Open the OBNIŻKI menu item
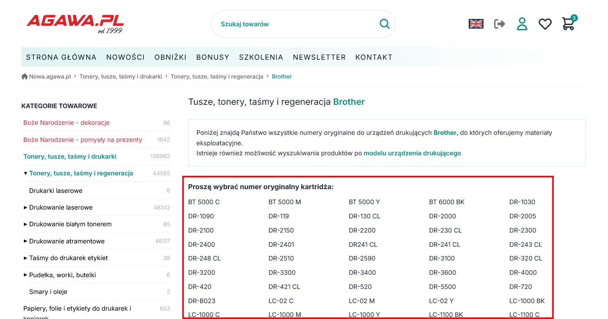 [170, 57]
